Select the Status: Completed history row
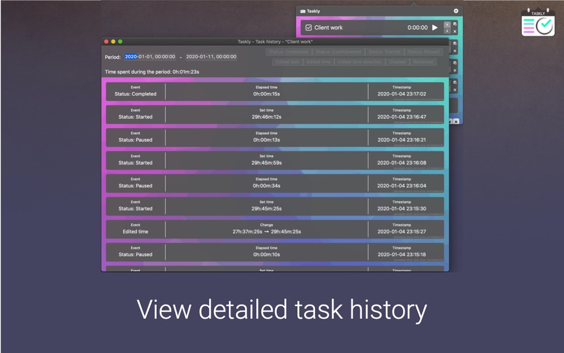This screenshot has height=353, width=564. pyautogui.click(x=275, y=92)
